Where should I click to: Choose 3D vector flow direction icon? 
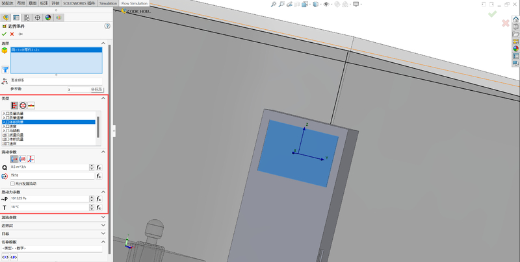click(31, 159)
